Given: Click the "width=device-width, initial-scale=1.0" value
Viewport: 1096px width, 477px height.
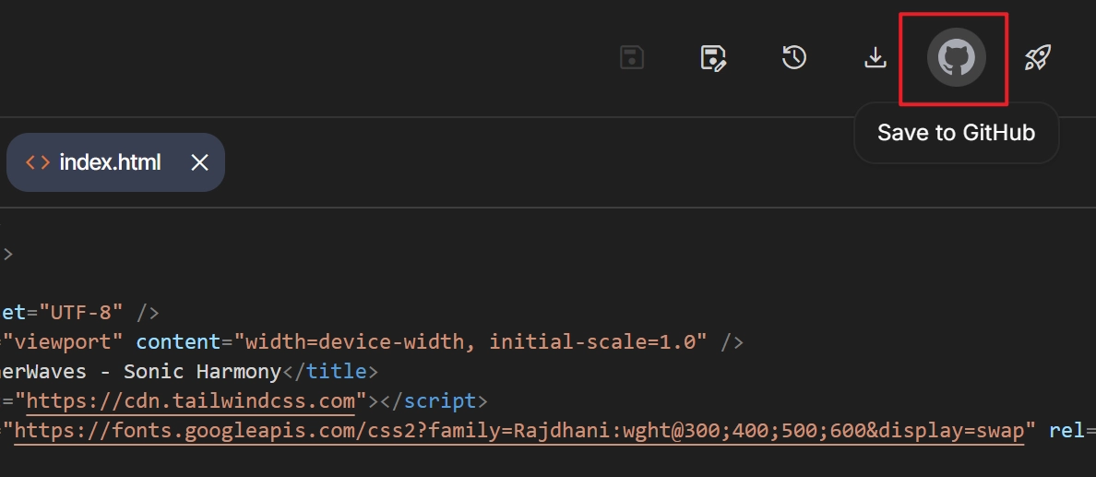Looking at the screenshot, I should [x=471, y=342].
